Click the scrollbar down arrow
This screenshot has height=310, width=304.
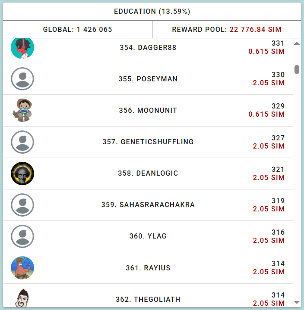coord(297,303)
